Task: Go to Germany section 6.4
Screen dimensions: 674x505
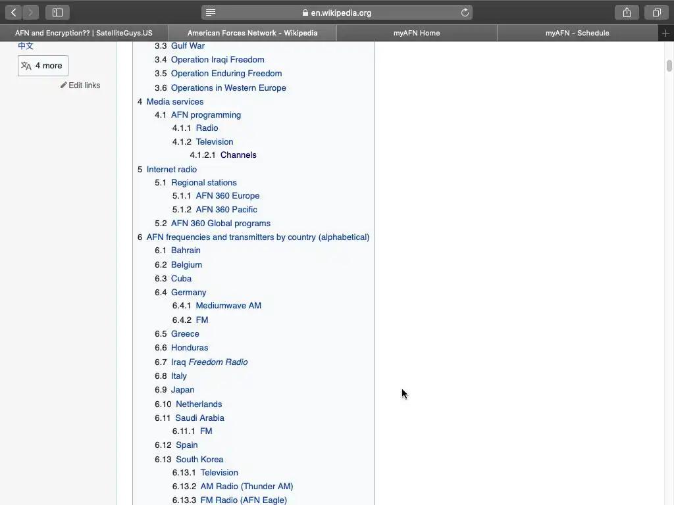Action: tap(189, 293)
